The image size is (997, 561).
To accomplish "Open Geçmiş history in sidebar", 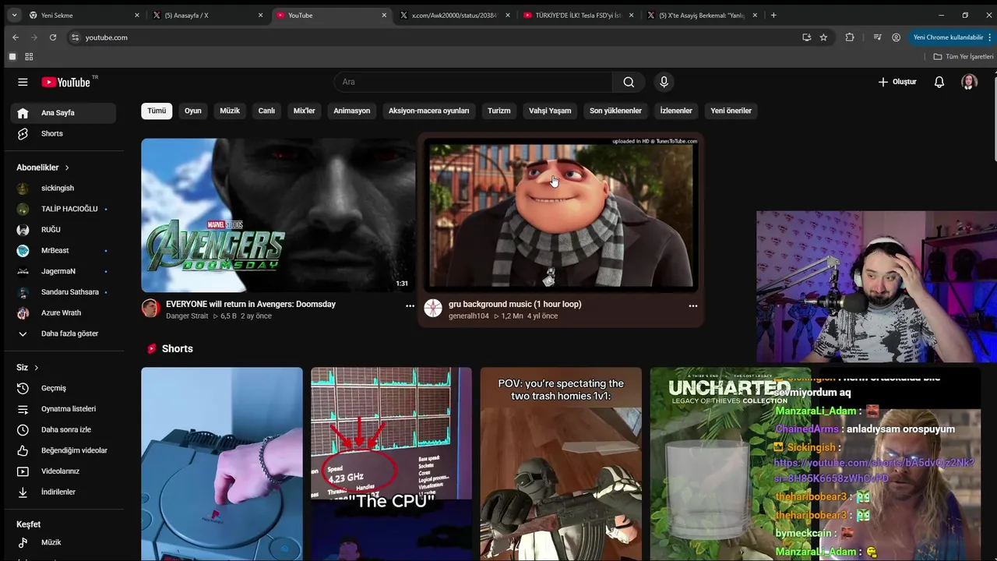I will click(63, 388).
